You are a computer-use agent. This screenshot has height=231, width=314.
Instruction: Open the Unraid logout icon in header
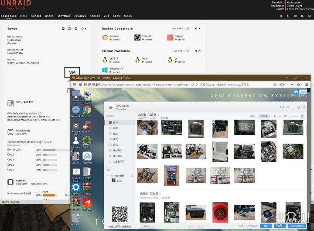click(x=281, y=16)
